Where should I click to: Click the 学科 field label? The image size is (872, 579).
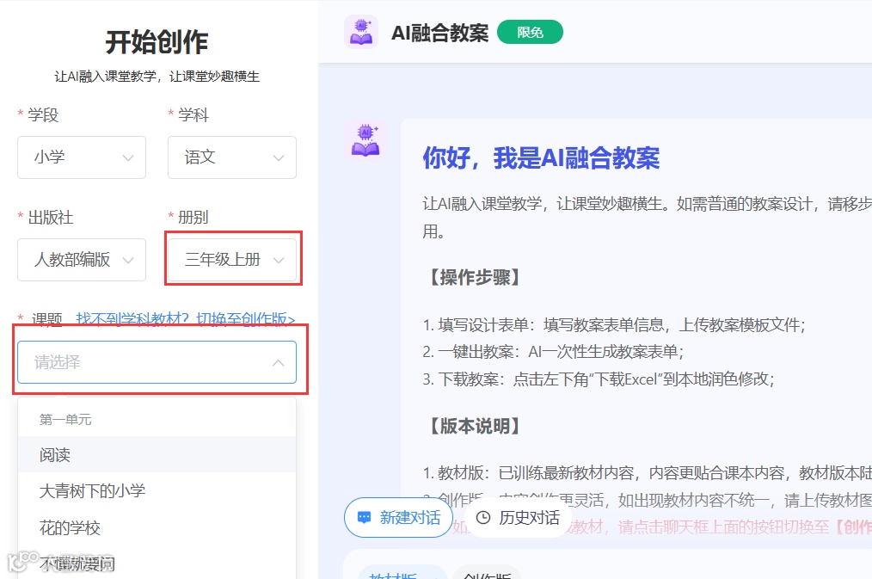click(x=193, y=115)
